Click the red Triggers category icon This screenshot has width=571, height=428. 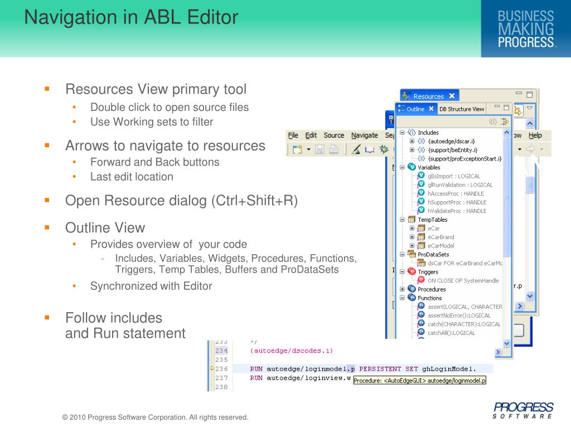[x=412, y=271]
